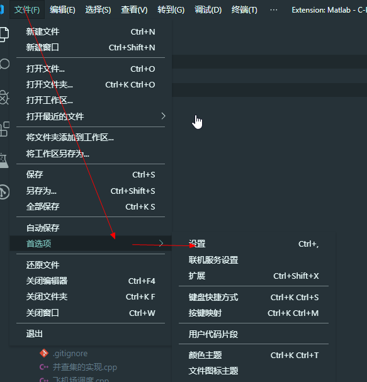Open file 并查集的实现.cpp in explorer
367x382 pixels.
pos(85,367)
